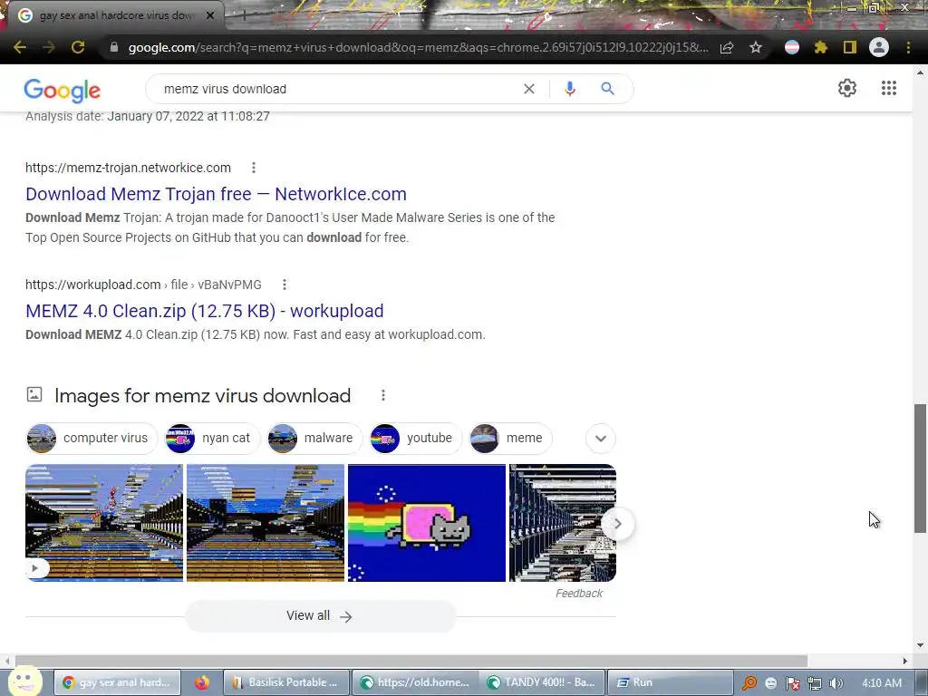Show next images with carousel arrow
Viewport: 928px width, 696px height.
(x=617, y=524)
